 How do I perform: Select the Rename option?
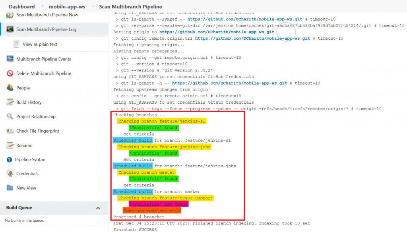pyautogui.click(x=24, y=145)
